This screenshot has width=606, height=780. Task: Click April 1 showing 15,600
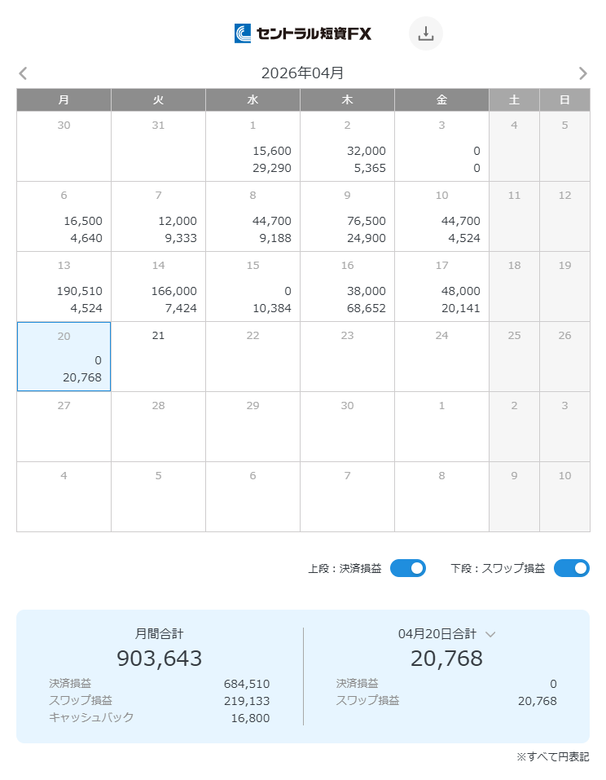coord(253,147)
